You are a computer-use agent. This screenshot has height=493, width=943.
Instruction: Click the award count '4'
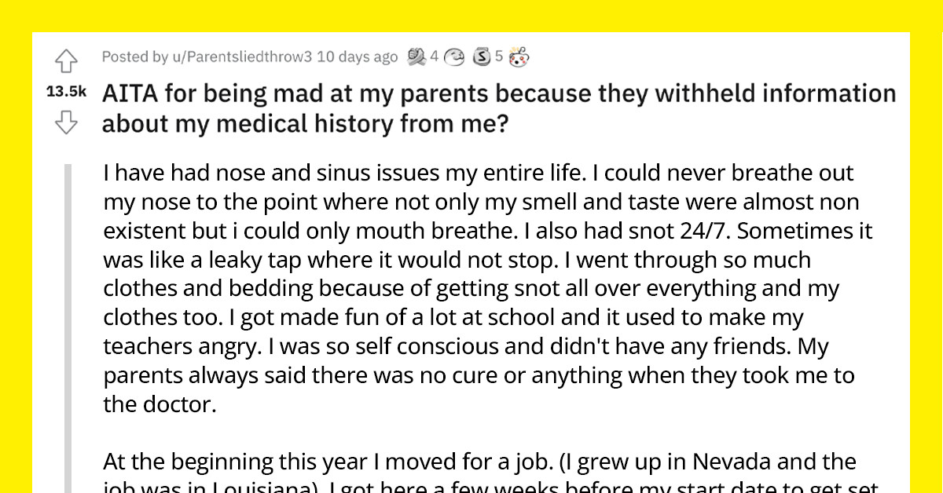click(x=435, y=57)
